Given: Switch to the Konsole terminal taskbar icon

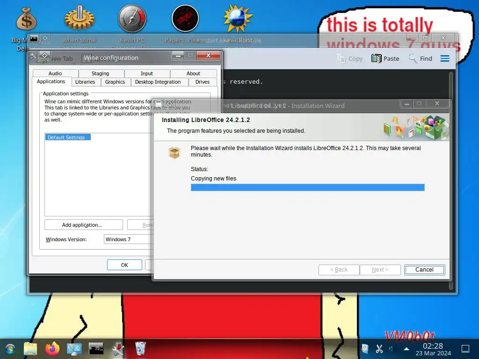Looking at the screenshot, I should pyautogui.click(x=96, y=348).
